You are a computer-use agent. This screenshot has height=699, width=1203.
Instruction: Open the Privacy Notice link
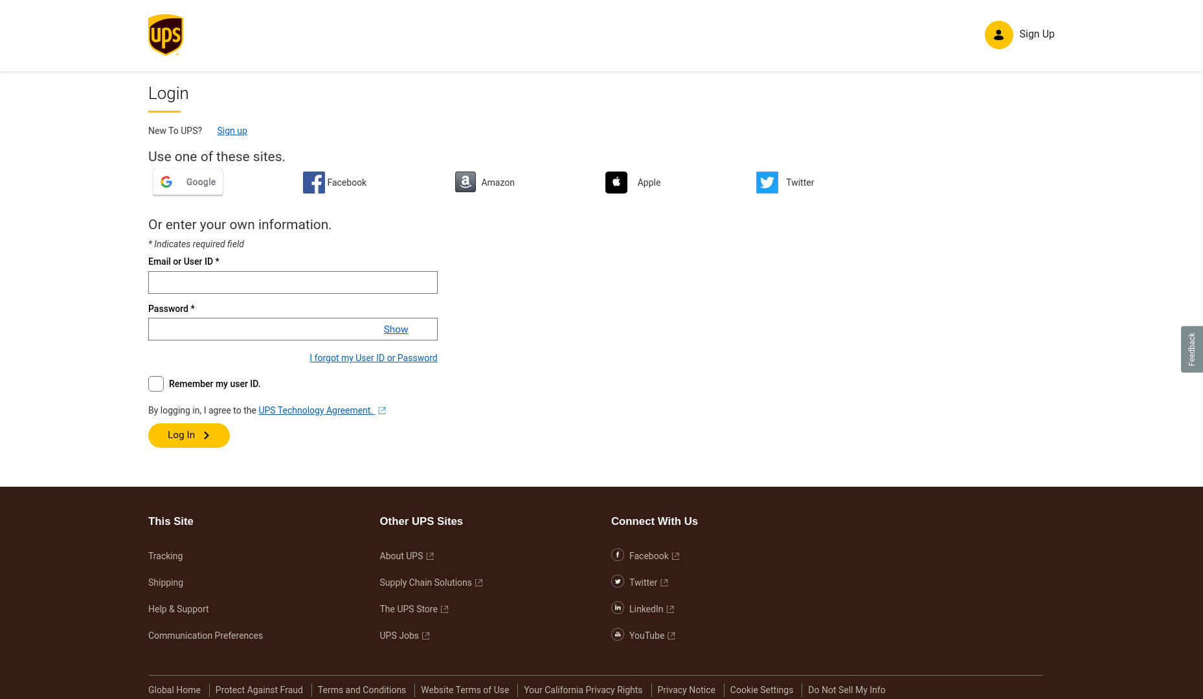point(686,690)
